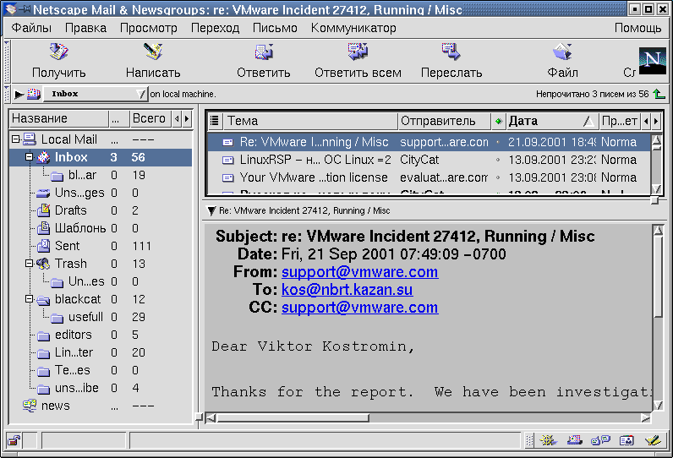
Task: Toggle read status dot of LinuxRSP message
Action: 498,160
